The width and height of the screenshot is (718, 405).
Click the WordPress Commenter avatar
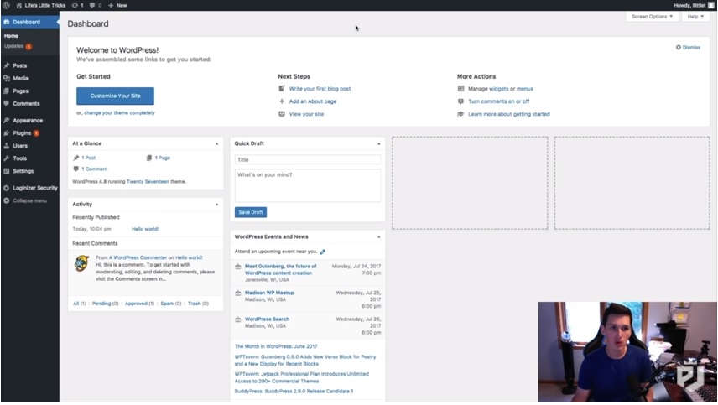tap(82, 263)
